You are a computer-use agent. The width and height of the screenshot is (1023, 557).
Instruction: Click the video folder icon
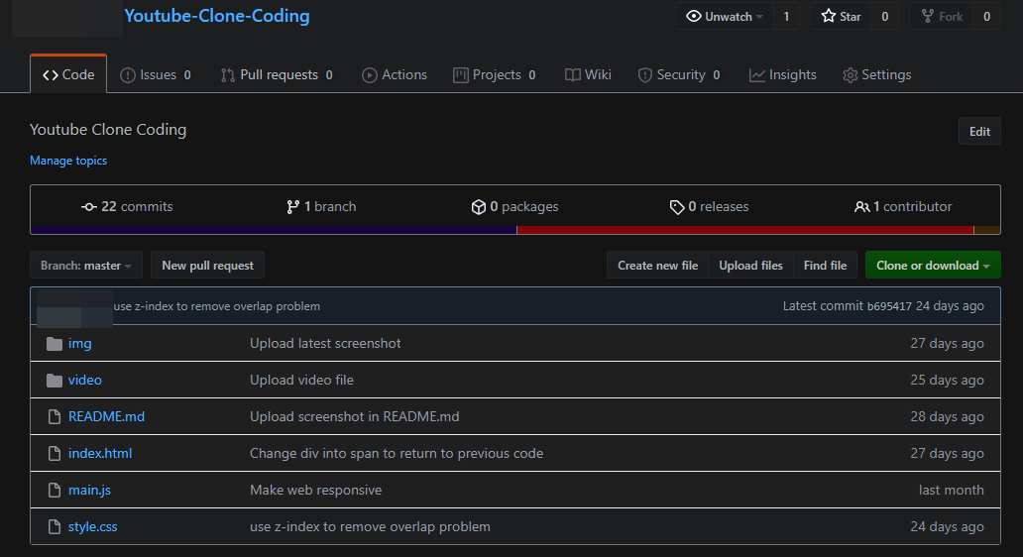[x=55, y=381]
